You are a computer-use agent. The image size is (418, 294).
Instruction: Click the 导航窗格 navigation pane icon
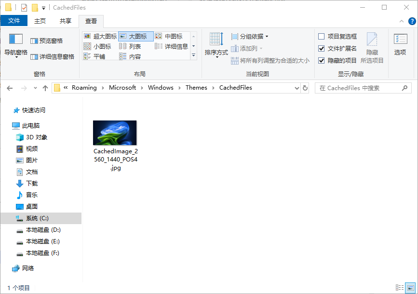pyautogui.click(x=15, y=39)
